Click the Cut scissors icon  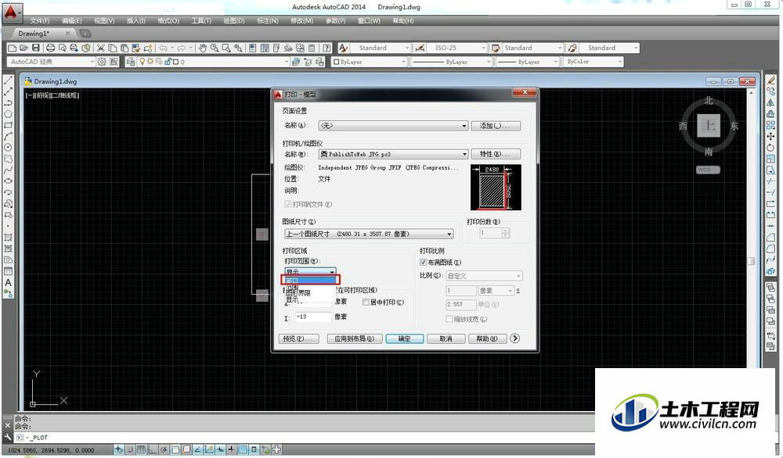101,48
